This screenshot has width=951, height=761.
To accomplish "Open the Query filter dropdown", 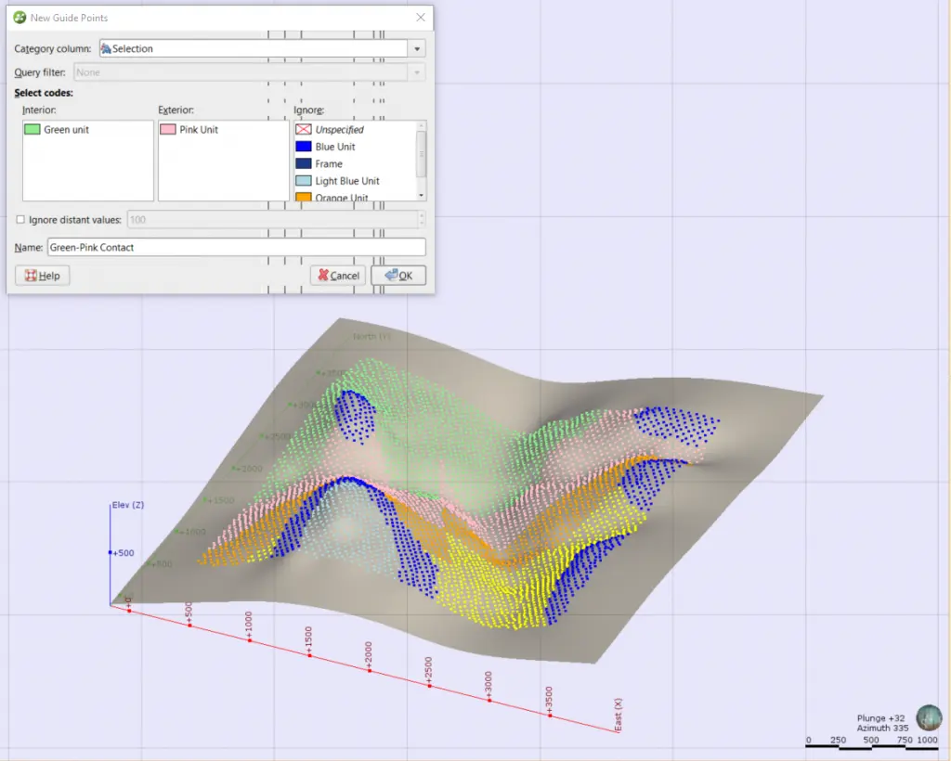I will 418,71.
